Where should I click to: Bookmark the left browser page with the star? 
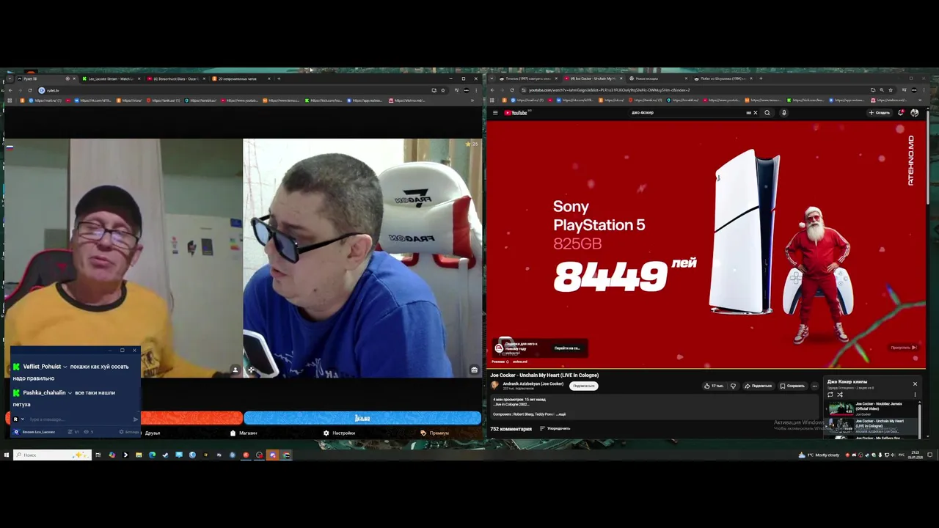coord(442,90)
